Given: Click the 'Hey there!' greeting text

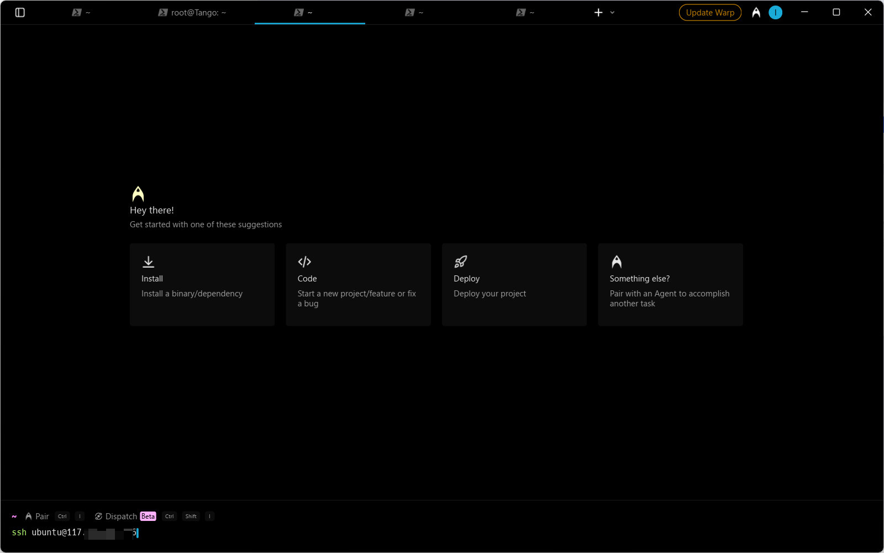Looking at the screenshot, I should [152, 210].
